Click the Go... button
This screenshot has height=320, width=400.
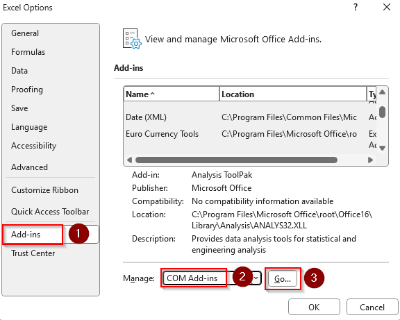pos(283,279)
